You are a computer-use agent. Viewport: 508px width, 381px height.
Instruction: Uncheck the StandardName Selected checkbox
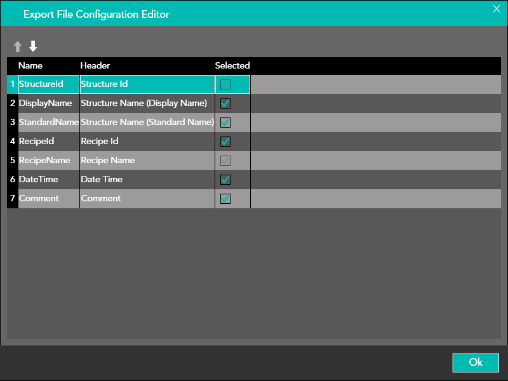click(x=225, y=123)
